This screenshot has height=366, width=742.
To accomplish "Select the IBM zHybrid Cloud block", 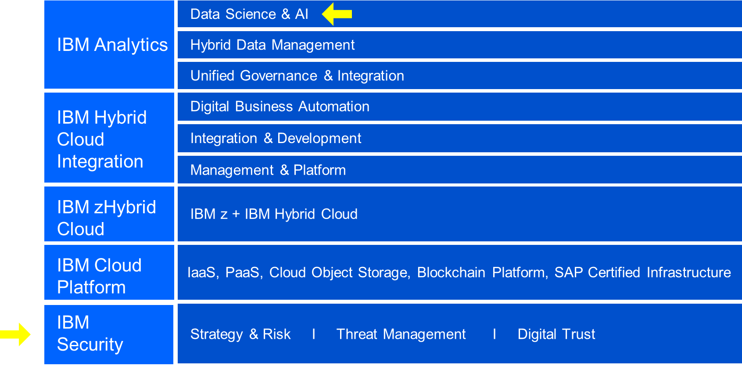I will tap(109, 214).
